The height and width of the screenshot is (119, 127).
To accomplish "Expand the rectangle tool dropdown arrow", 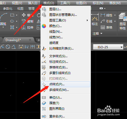I will coord(17,15).
